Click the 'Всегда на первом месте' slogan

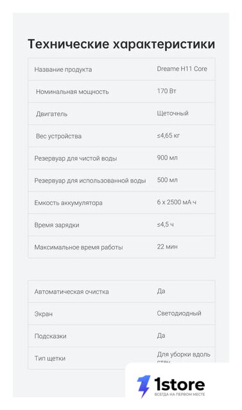[x=180, y=395]
